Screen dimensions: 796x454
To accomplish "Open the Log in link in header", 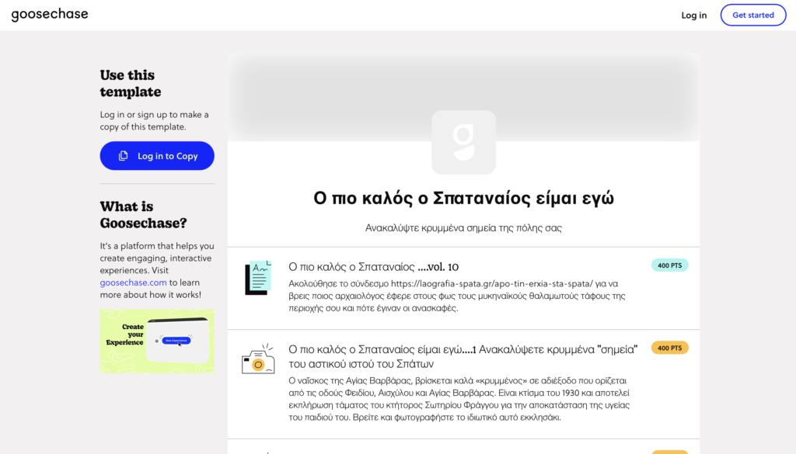I will (x=693, y=16).
